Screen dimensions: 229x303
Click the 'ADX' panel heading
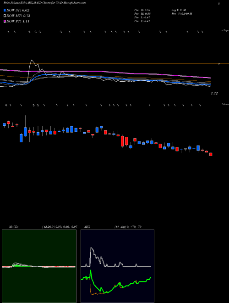(x=87, y=227)
